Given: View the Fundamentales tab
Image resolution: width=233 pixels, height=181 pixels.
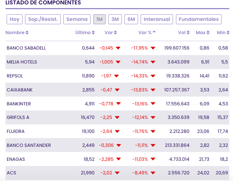Looking at the screenshot, I should pos(198,19).
